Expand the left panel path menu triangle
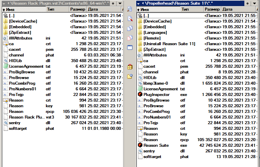Viewport: 260px width, 167px height. point(4,3)
